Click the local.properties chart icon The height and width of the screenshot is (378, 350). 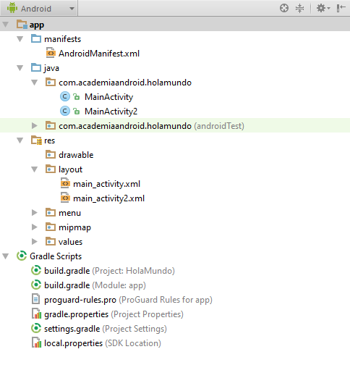pos(36,343)
